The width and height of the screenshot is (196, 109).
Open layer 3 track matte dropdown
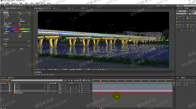73,89
